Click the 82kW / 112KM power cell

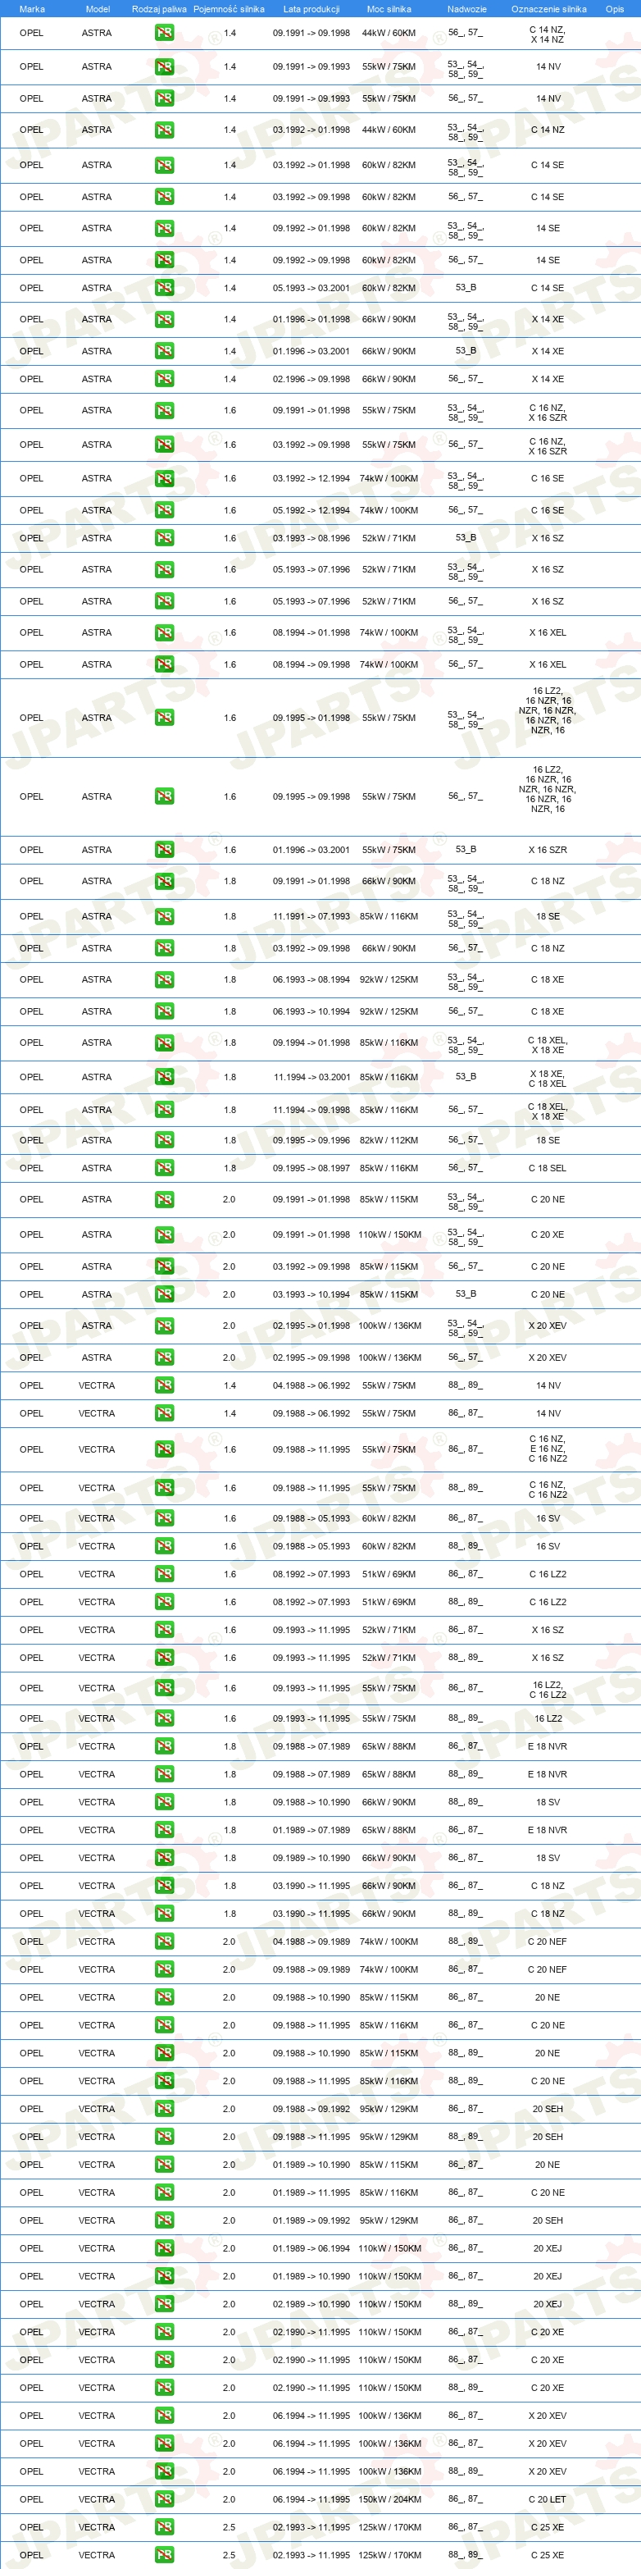pyautogui.click(x=389, y=1140)
